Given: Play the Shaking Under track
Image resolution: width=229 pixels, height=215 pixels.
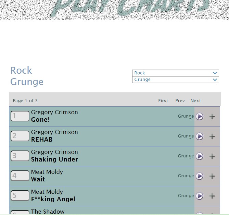Looking at the screenshot, I should 200,156.
